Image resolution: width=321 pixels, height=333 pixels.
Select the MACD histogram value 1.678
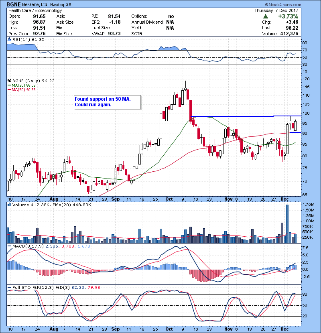pyautogui.click(x=84, y=246)
